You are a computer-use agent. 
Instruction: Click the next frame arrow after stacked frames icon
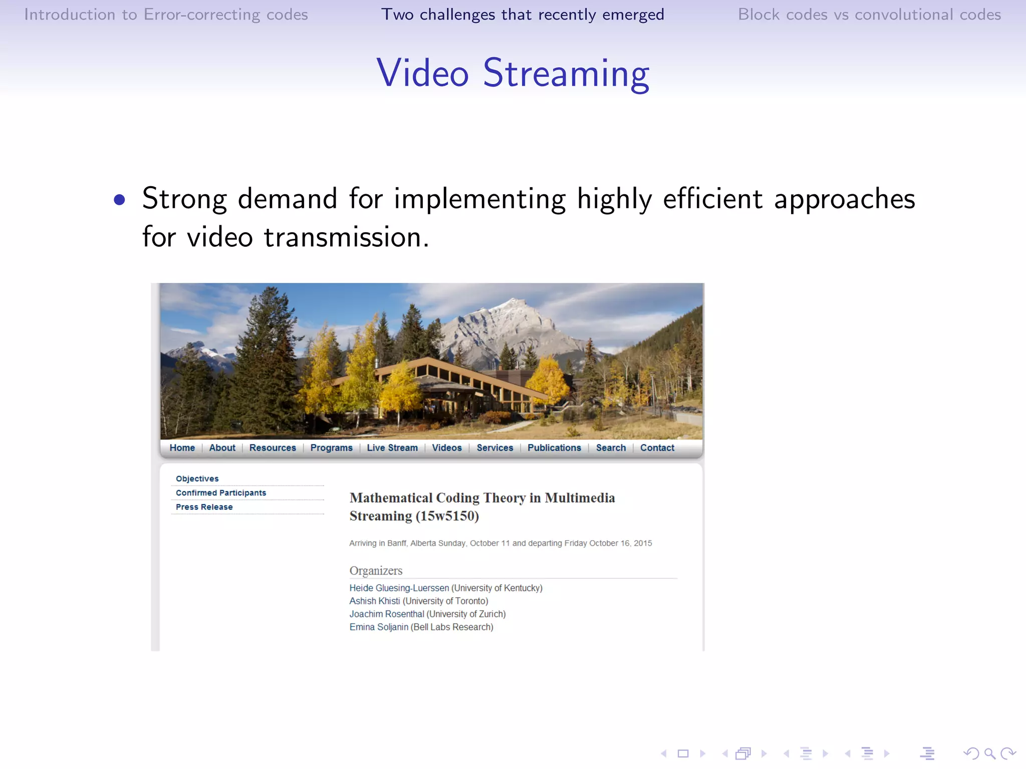tap(764, 753)
